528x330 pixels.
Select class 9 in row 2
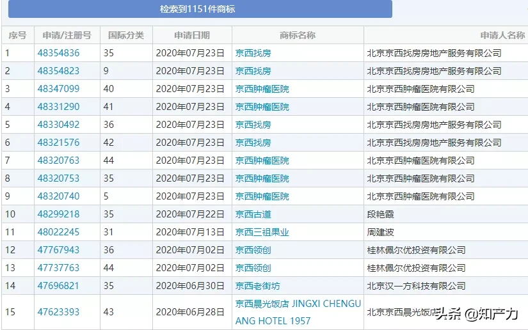click(106, 70)
